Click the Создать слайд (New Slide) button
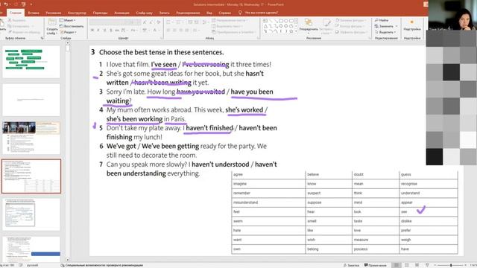This screenshot has height=268, width=477. (x=52, y=26)
